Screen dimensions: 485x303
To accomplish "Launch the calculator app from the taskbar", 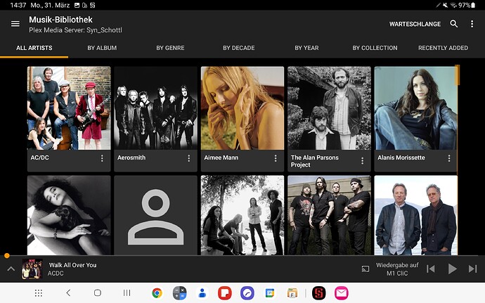I will [179, 292].
